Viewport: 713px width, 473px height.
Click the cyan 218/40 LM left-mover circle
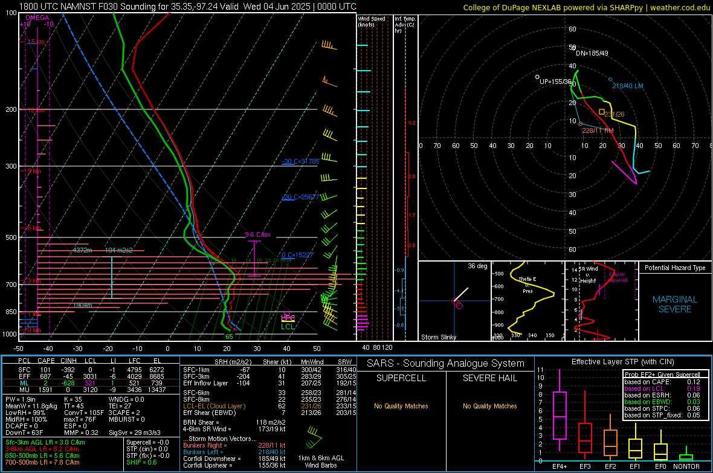click(x=611, y=80)
